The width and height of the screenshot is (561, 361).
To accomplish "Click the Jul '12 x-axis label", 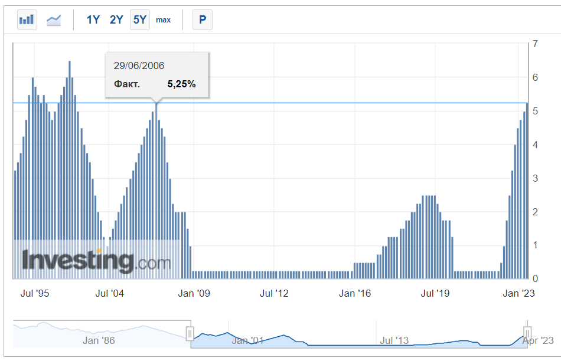I will point(274,293).
